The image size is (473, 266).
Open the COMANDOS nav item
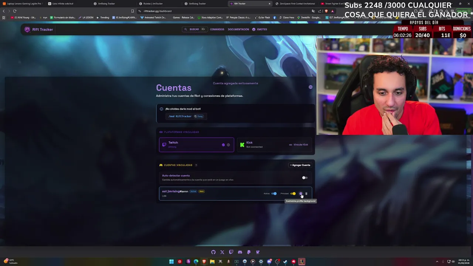coord(217,30)
